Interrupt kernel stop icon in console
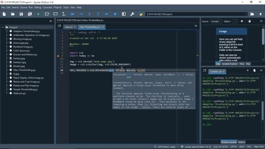265x149 pixels. 248,70
